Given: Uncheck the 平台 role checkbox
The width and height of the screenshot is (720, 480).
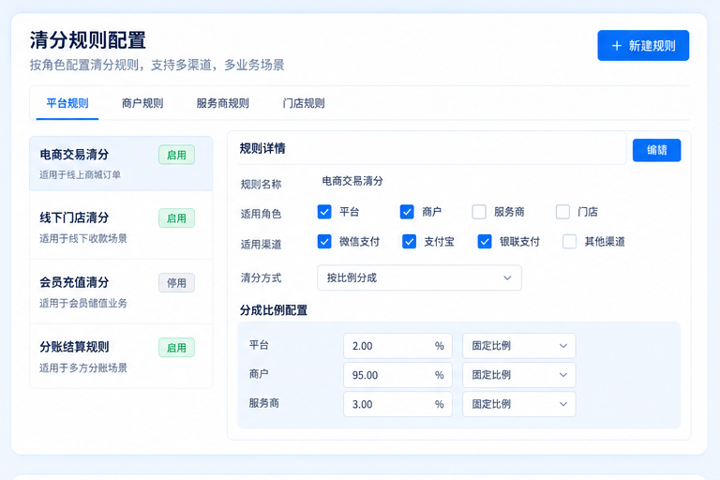Looking at the screenshot, I should coord(324,212).
